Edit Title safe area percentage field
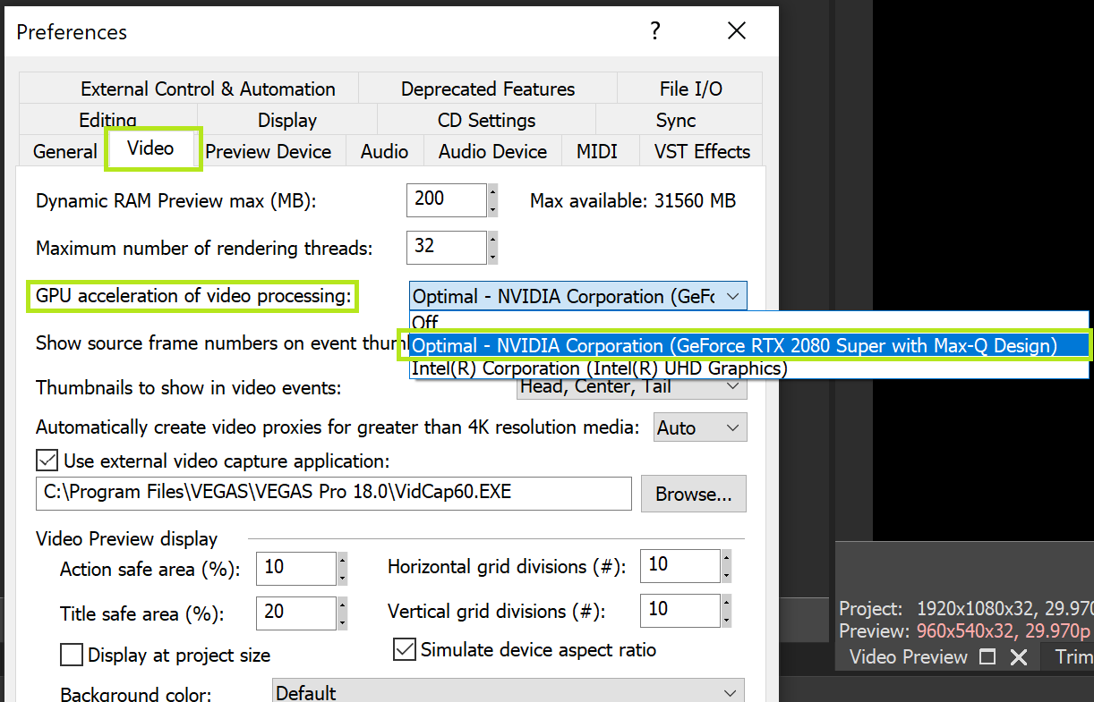The height and width of the screenshot is (702, 1094). pos(296,613)
